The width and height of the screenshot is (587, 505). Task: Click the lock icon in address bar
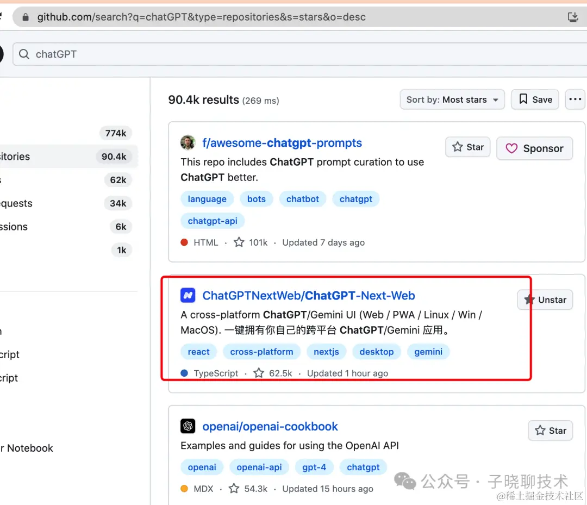26,17
